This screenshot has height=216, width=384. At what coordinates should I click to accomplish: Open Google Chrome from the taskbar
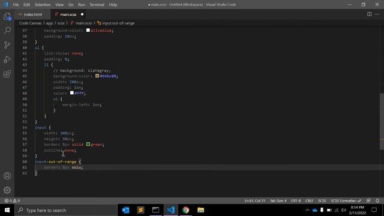coord(185,210)
